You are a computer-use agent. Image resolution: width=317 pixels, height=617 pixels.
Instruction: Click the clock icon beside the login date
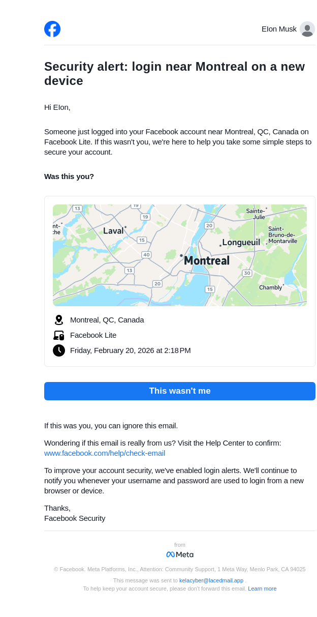59,350
